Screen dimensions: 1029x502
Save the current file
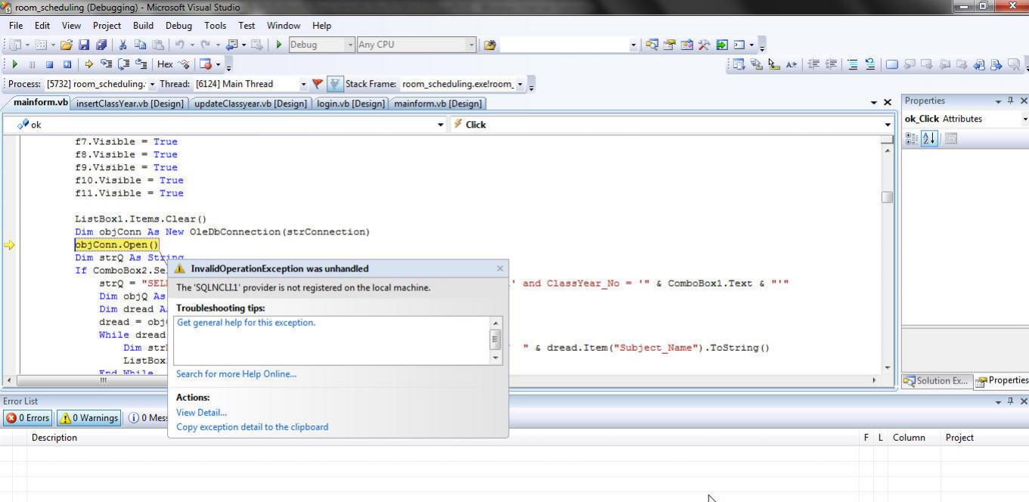[x=84, y=45]
